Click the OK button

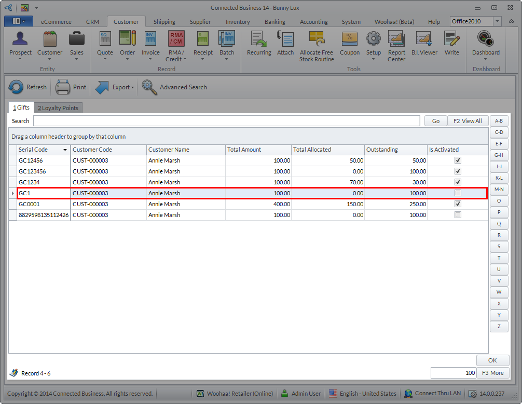coord(492,360)
